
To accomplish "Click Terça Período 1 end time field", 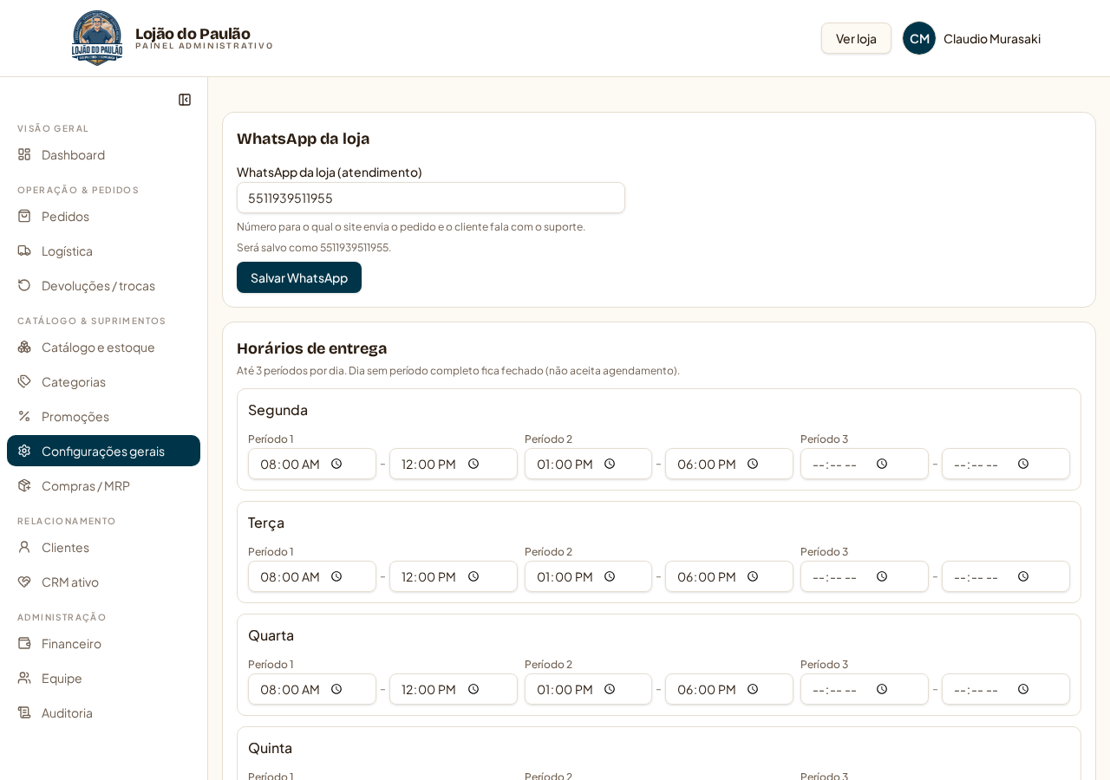I will click(454, 576).
